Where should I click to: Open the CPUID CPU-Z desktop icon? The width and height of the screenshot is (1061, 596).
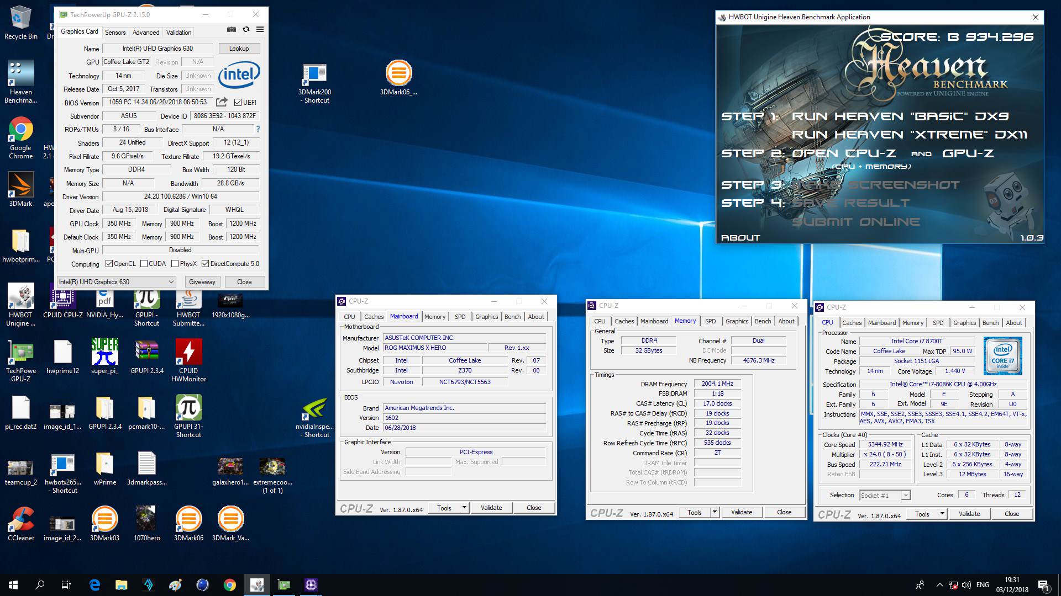[x=63, y=302]
